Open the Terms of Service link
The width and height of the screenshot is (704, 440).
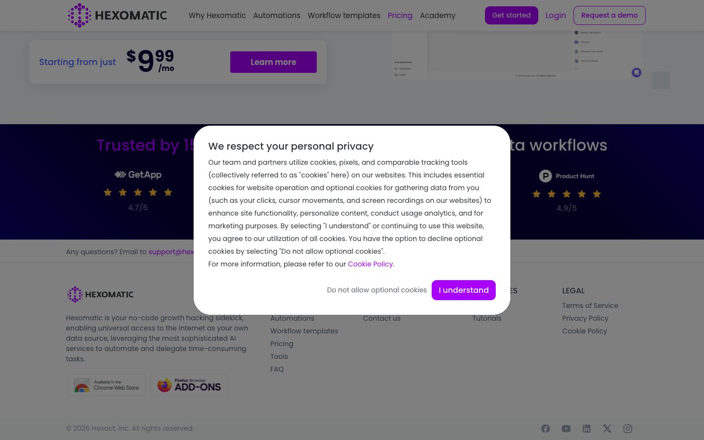[x=590, y=306]
